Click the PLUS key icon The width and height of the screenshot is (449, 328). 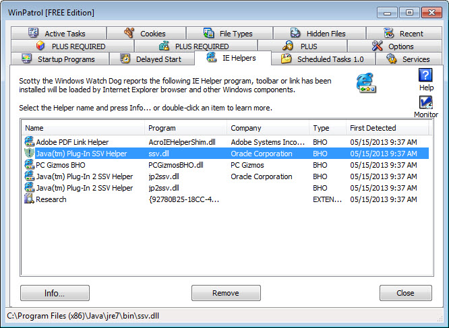coord(287,46)
